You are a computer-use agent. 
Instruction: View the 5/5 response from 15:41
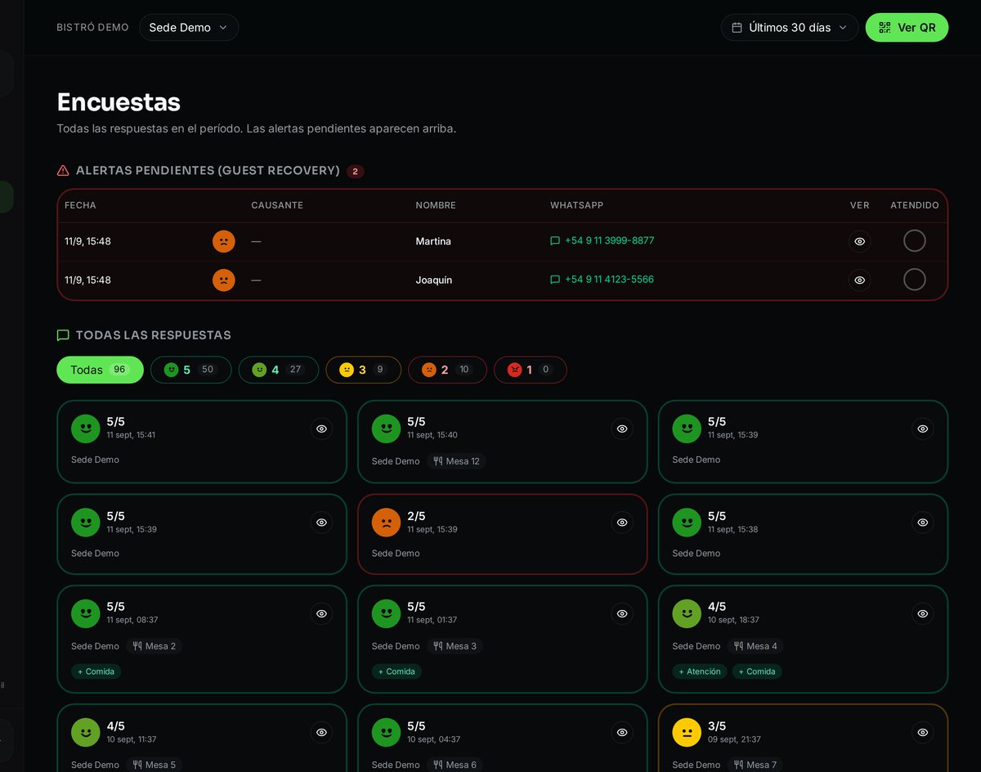[x=321, y=429]
